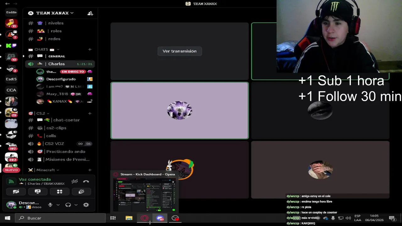Open user settings gear icon

86,205
